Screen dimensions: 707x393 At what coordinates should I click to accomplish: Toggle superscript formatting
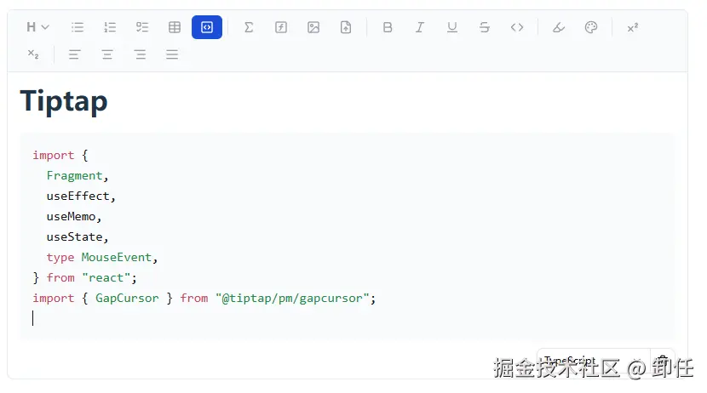click(x=633, y=27)
